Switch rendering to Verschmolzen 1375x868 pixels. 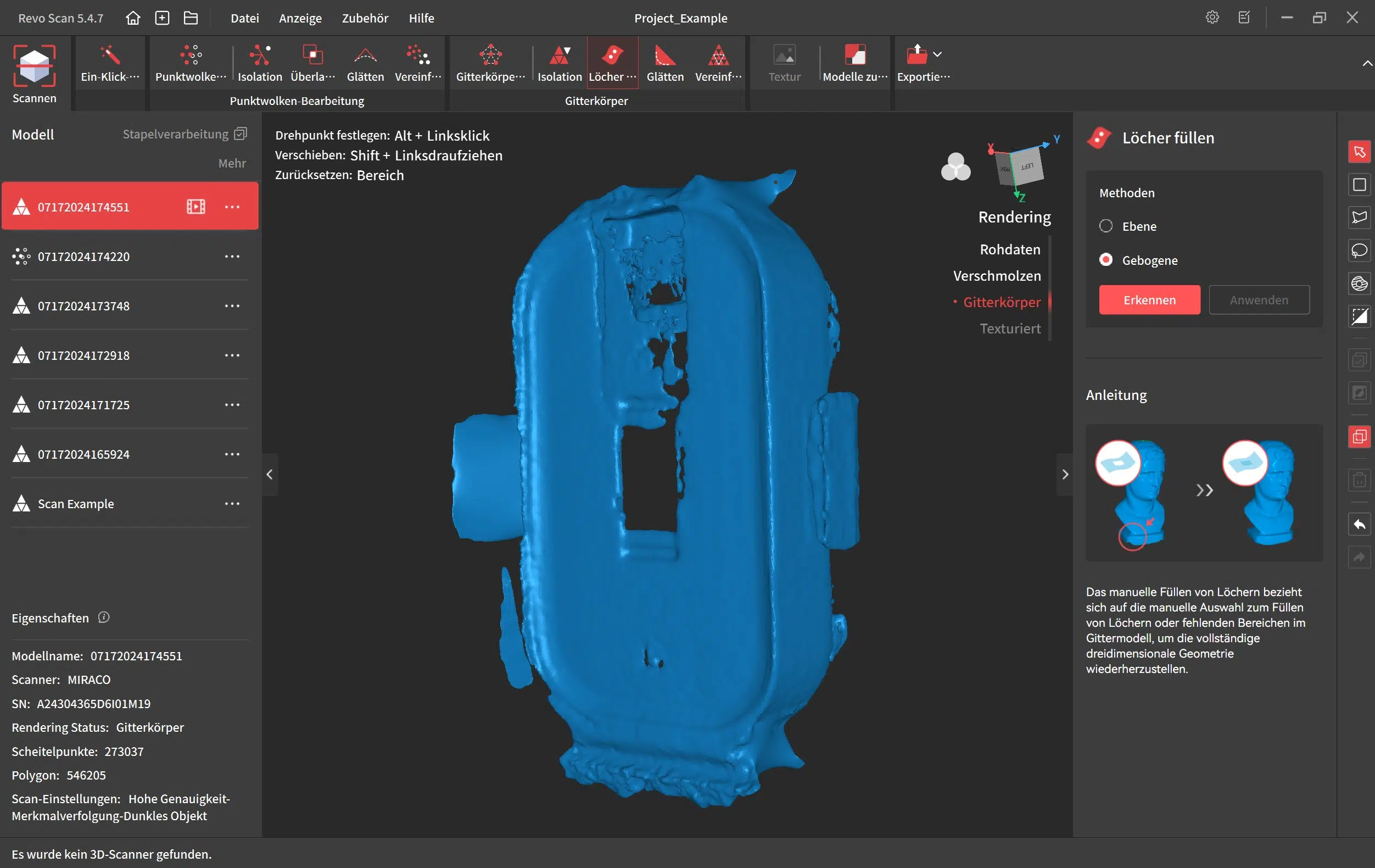point(997,276)
